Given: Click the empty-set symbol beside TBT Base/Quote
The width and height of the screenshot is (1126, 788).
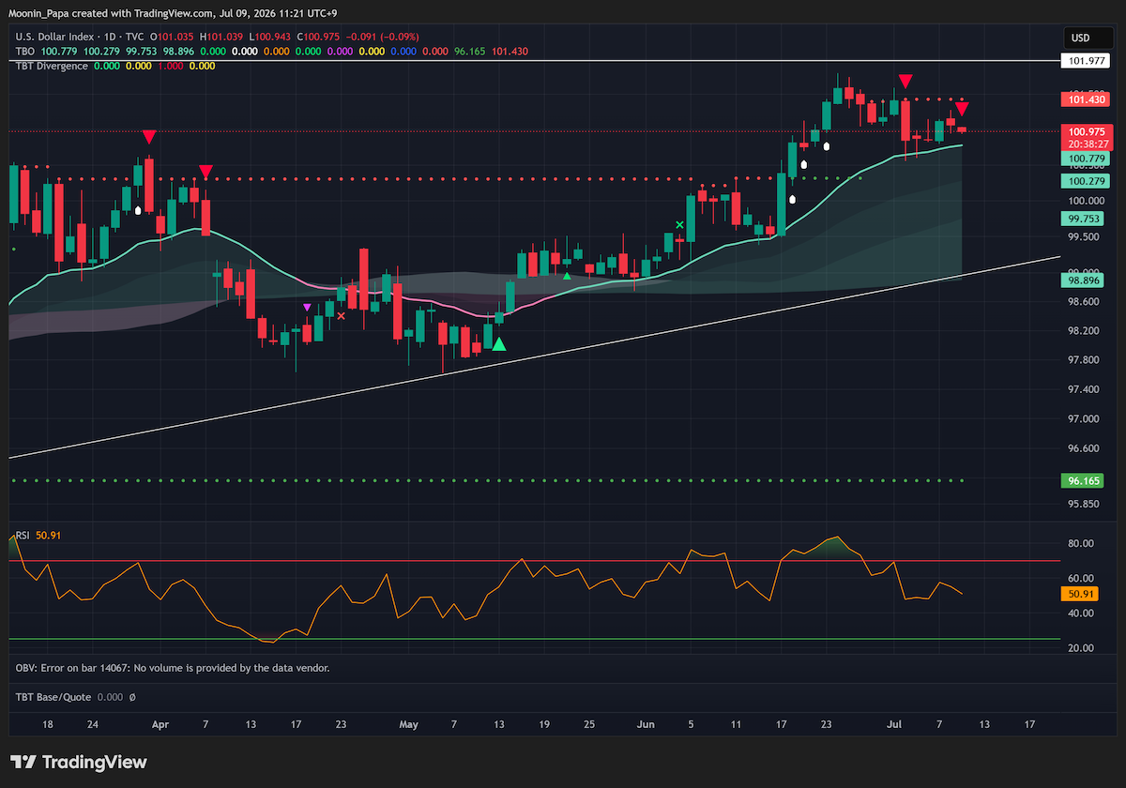Looking at the screenshot, I should pyautogui.click(x=132, y=697).
